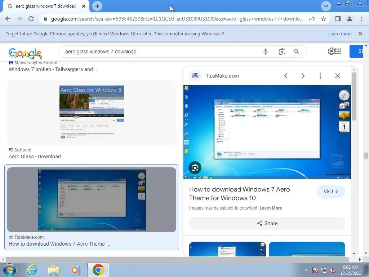Reload the current page
Image resolution: width=369 pixels, height=277 pixels.
[x=31, y=19]
